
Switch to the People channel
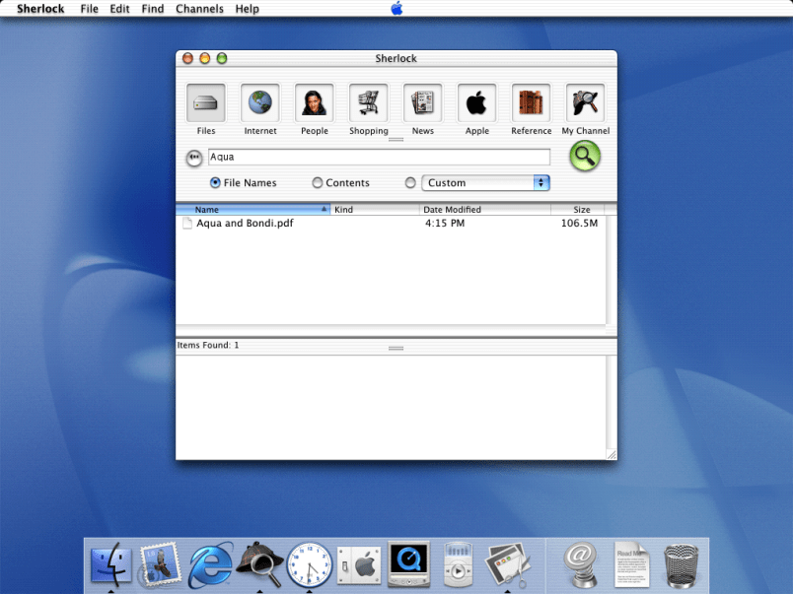(315, 102)
